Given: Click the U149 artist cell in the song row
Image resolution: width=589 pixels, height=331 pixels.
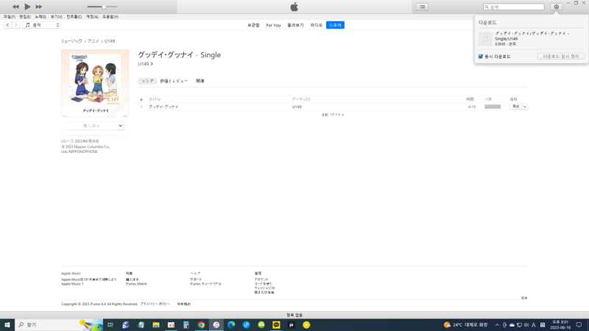Looking at the screenshot, I should (x=297, y=107).
